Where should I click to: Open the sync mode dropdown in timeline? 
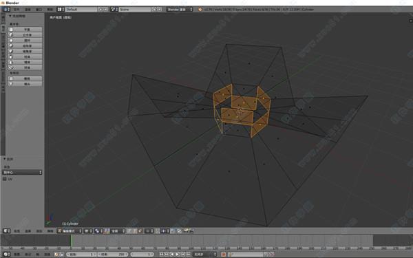pyautogui.click(x=205, y=255)
